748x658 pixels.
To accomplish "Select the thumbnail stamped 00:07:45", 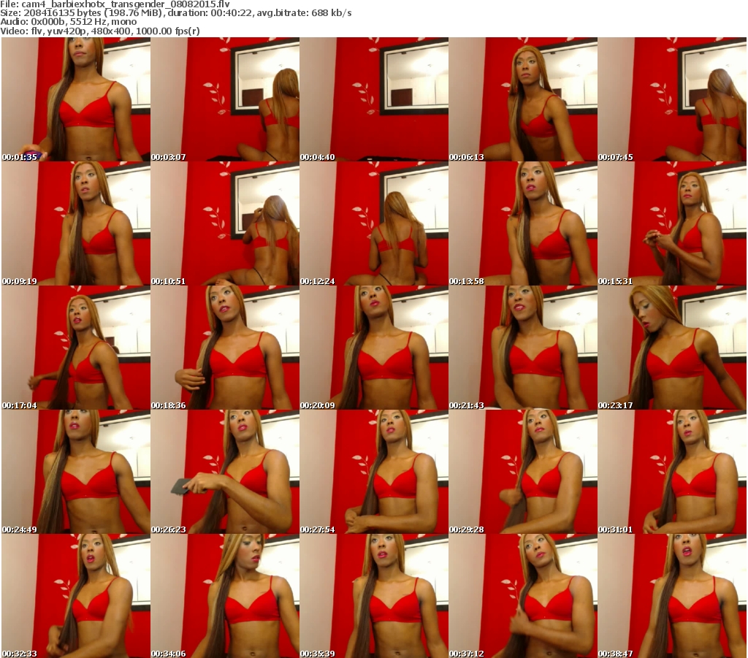I will (672, 99).
